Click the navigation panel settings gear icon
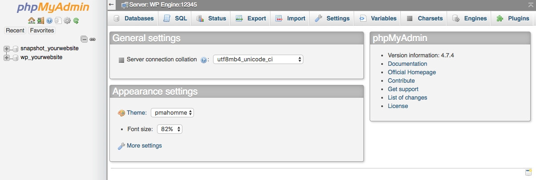The image size is (536, 180). [x=67, y=20]
